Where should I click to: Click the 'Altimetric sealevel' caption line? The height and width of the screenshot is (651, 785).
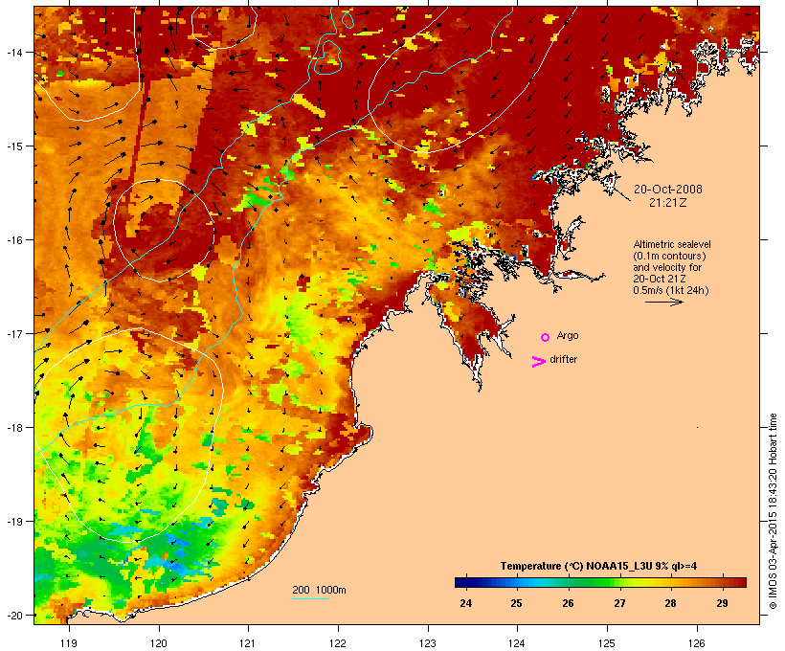(672, 244)
